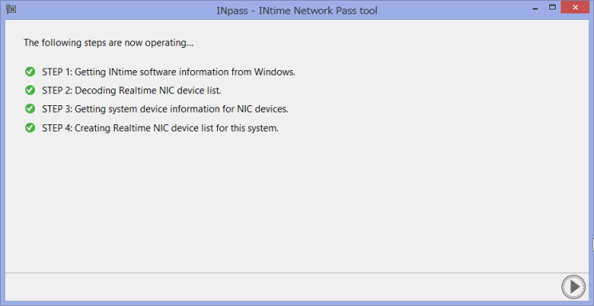594x306 pixels.
Task: Click "The following steps are now operating..." heading
Action: coord(109,43)
